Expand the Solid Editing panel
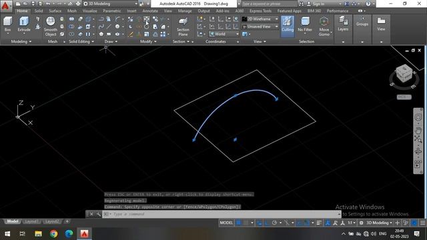The image size is (427, 240). 81,41
